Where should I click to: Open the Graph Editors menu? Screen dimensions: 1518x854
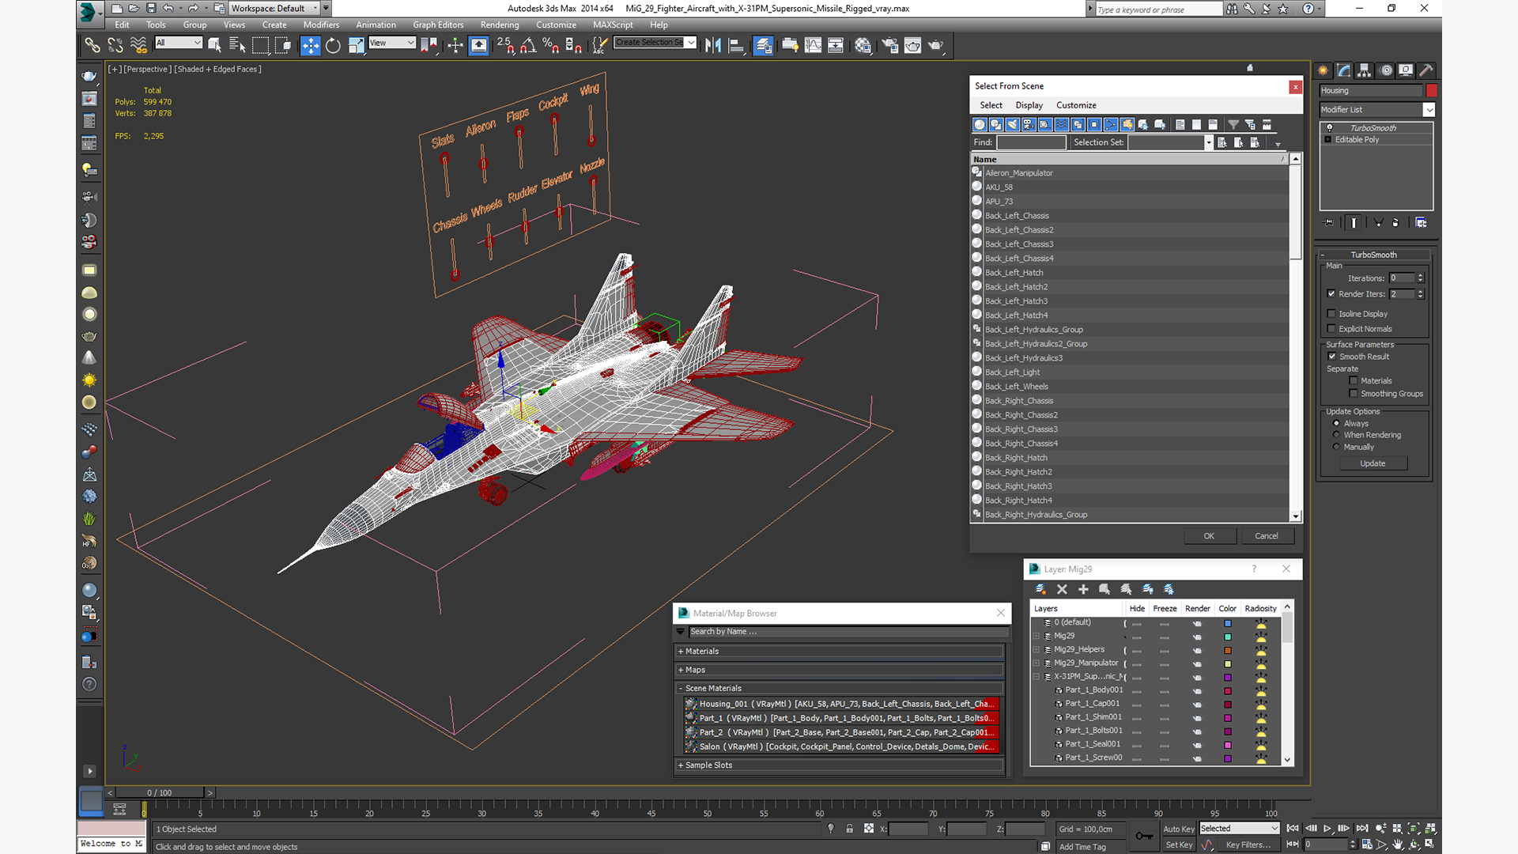tap(438, 25)
